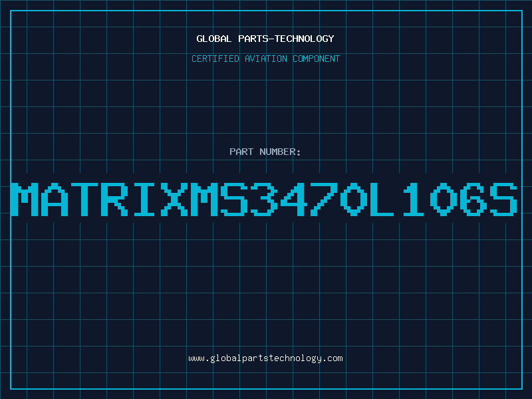
Task: Open www.globalpartstechnology.com link
Action: [265, 358]
